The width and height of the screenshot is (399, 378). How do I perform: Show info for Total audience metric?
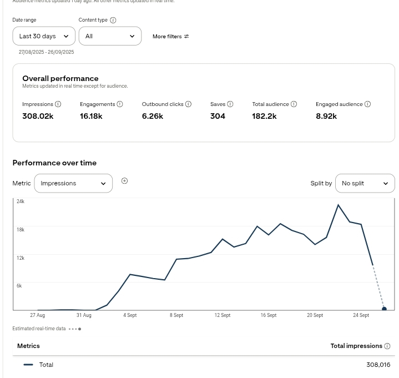point(294,104)
